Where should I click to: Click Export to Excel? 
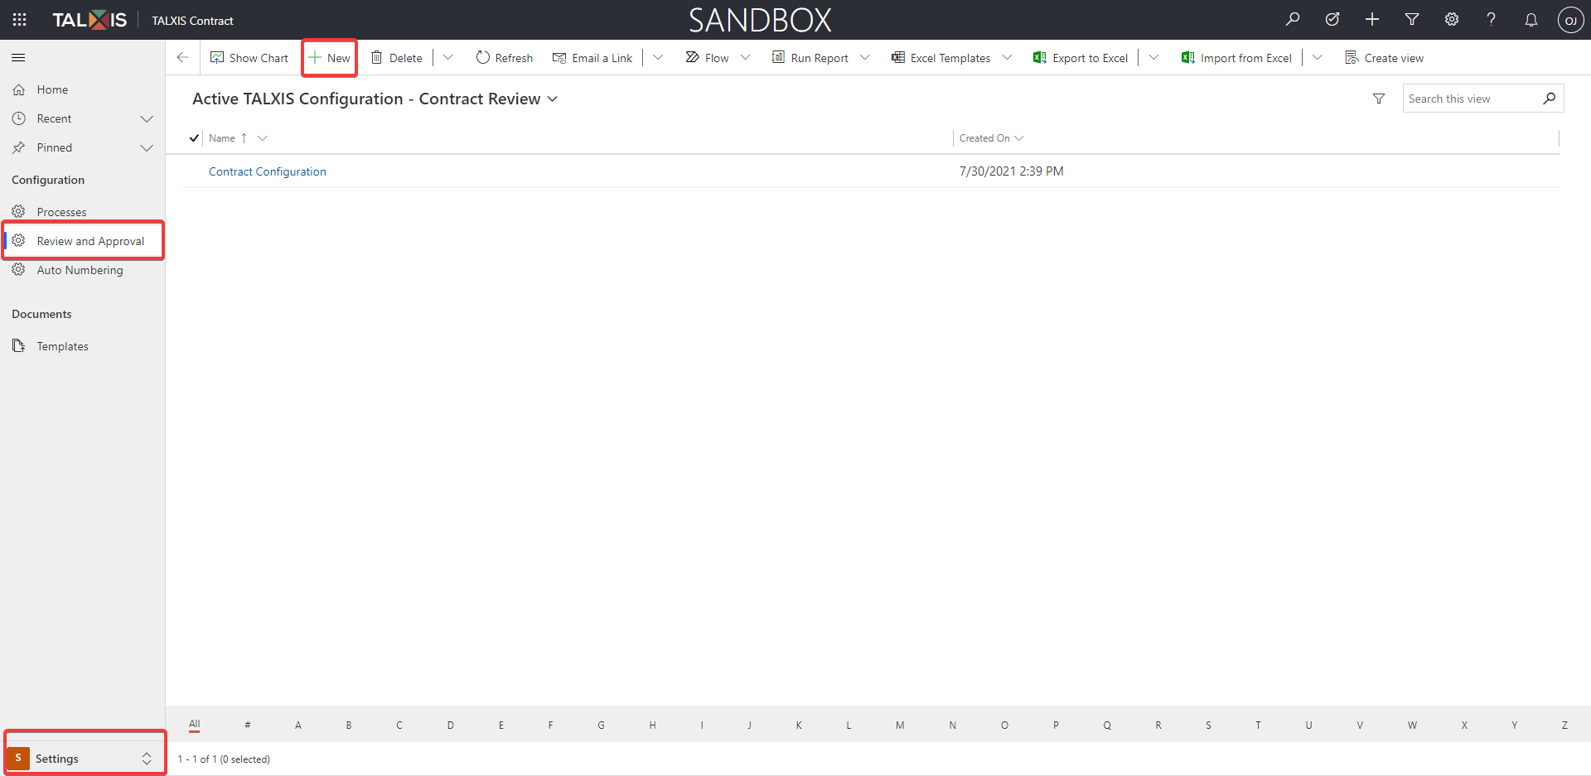tap(1081, 58)
